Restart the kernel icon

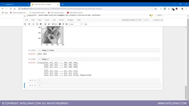click(63, 24)
